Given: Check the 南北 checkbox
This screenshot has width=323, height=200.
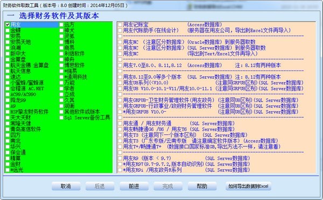Looking at the screenshot, I should [x=8, y=141].
